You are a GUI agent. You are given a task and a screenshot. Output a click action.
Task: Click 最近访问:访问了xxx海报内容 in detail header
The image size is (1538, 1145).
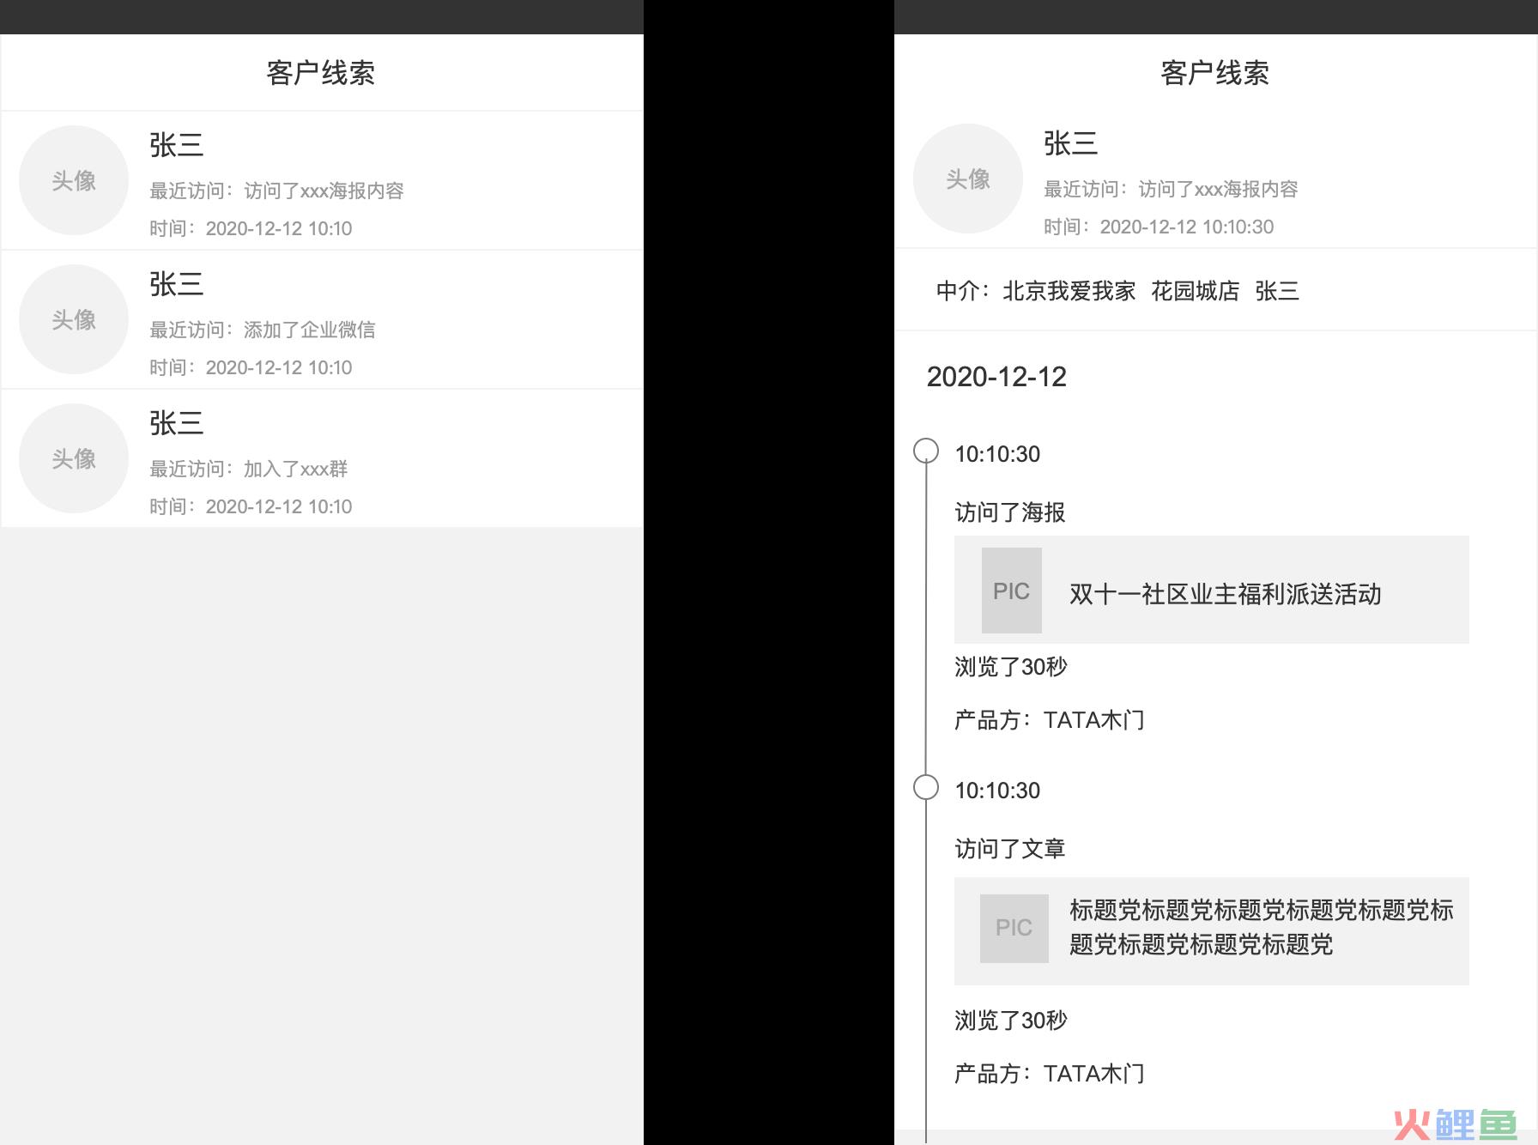(1171, 189)
